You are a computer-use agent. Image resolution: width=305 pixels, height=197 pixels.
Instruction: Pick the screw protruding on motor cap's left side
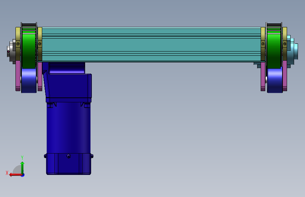(x=45, y=156)
